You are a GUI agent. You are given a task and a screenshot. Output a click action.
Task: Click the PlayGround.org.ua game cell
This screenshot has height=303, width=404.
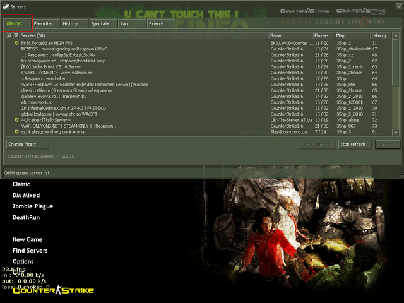(288, 132)
